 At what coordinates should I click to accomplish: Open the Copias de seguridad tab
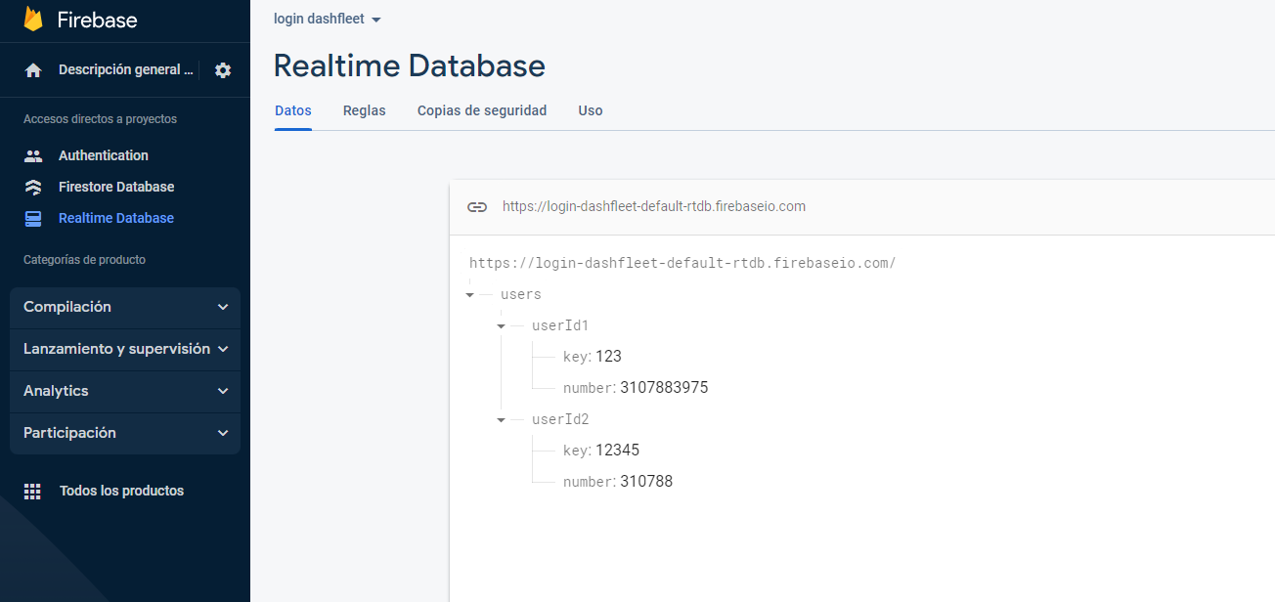(482, 110)
